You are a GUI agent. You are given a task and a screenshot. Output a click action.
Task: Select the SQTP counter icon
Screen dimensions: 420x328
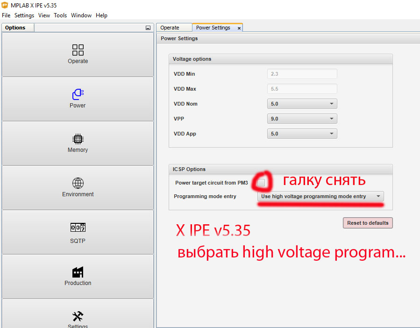[78, 228]
